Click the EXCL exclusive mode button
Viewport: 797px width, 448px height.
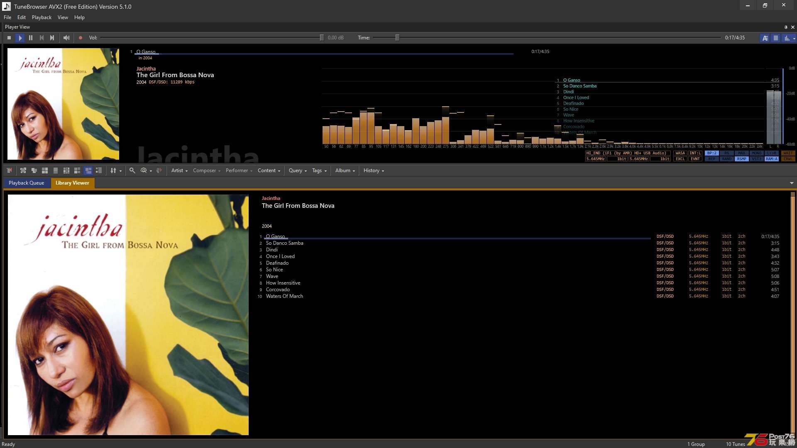tap(680, 159)
